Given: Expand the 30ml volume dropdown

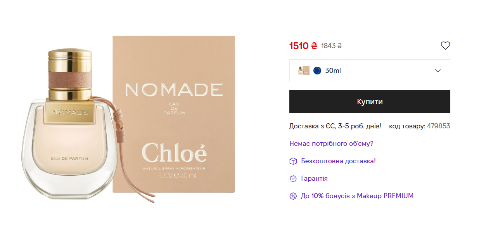Looking at the screenshot, I should coord(370,71).
